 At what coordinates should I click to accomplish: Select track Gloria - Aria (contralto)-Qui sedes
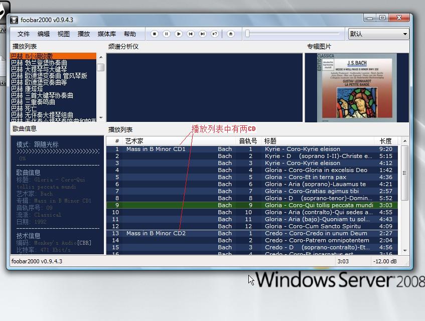(252, 212)
